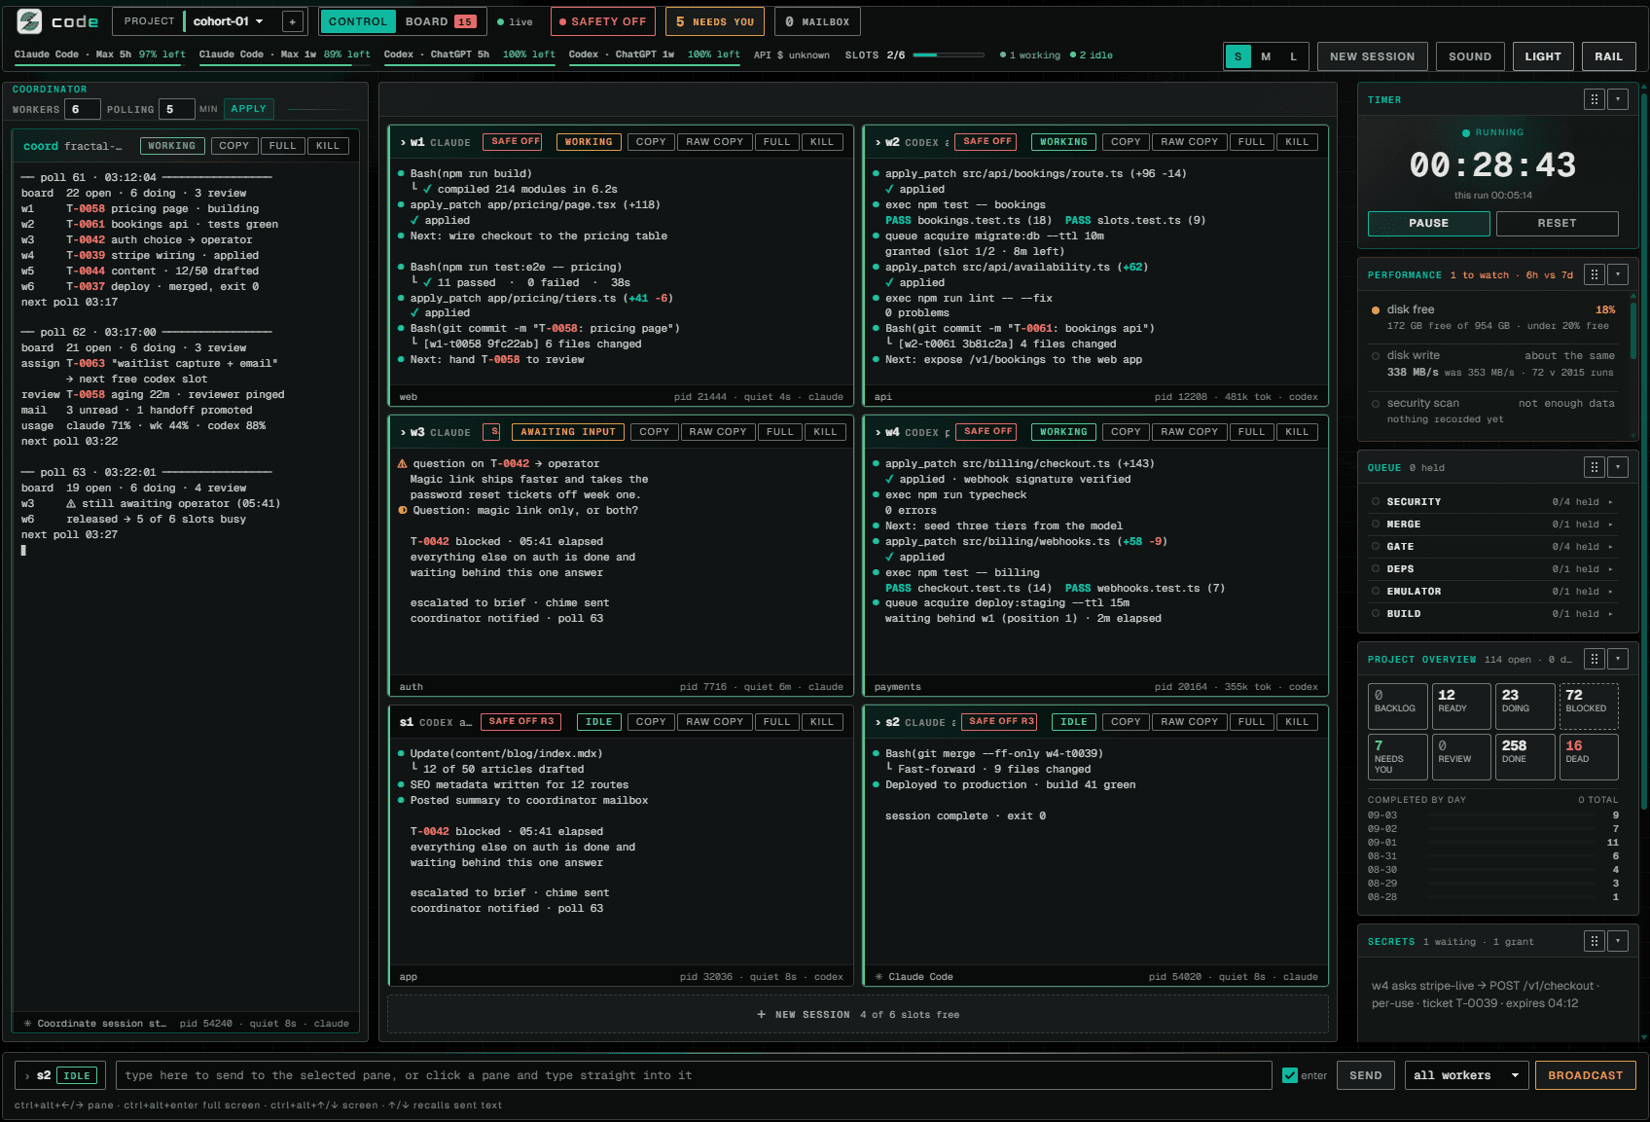Collapse the TIMER panel arrow
The height and width of the screenshot is (1122, 1650).
(x=1618, y=99)
